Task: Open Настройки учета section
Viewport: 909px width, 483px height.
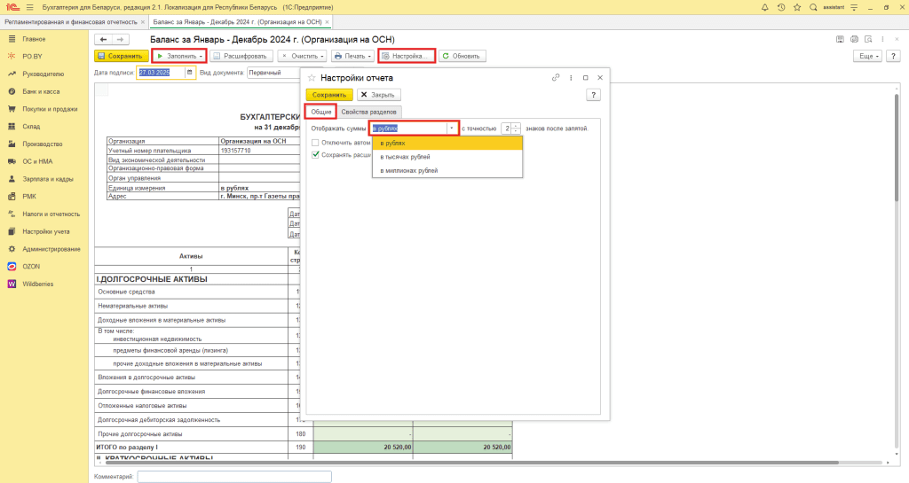Action: [44, 231]
